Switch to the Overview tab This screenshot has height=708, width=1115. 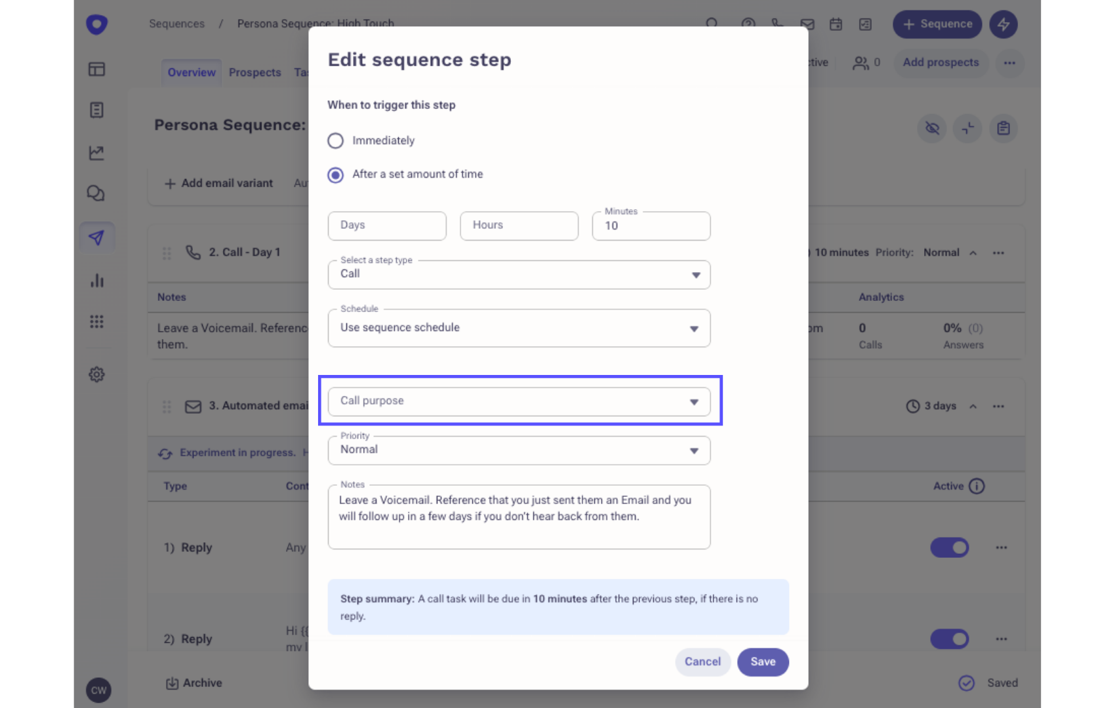click(192, 73)
